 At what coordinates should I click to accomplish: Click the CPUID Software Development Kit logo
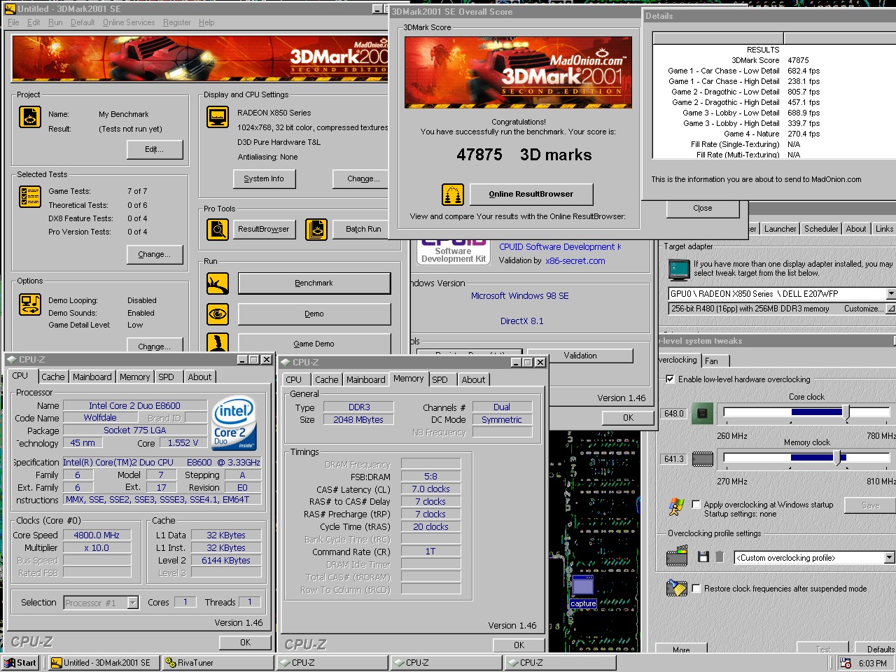[454, 251]
